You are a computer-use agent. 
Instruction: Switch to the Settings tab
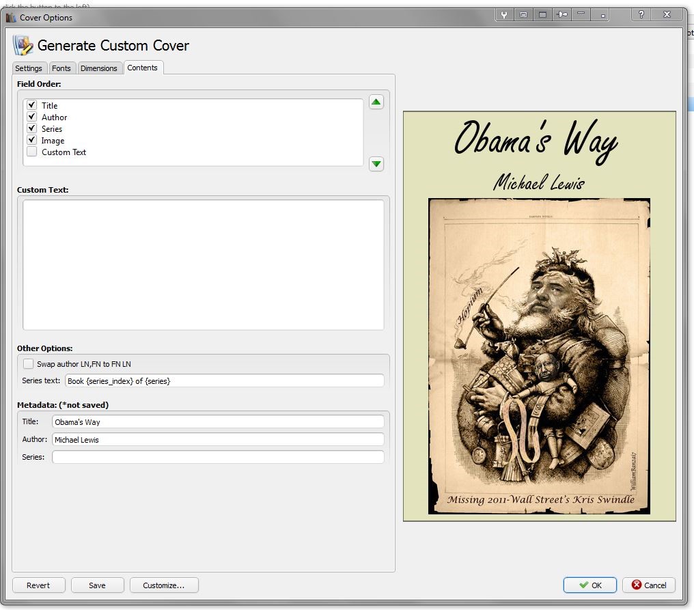[x=29, y=68]
